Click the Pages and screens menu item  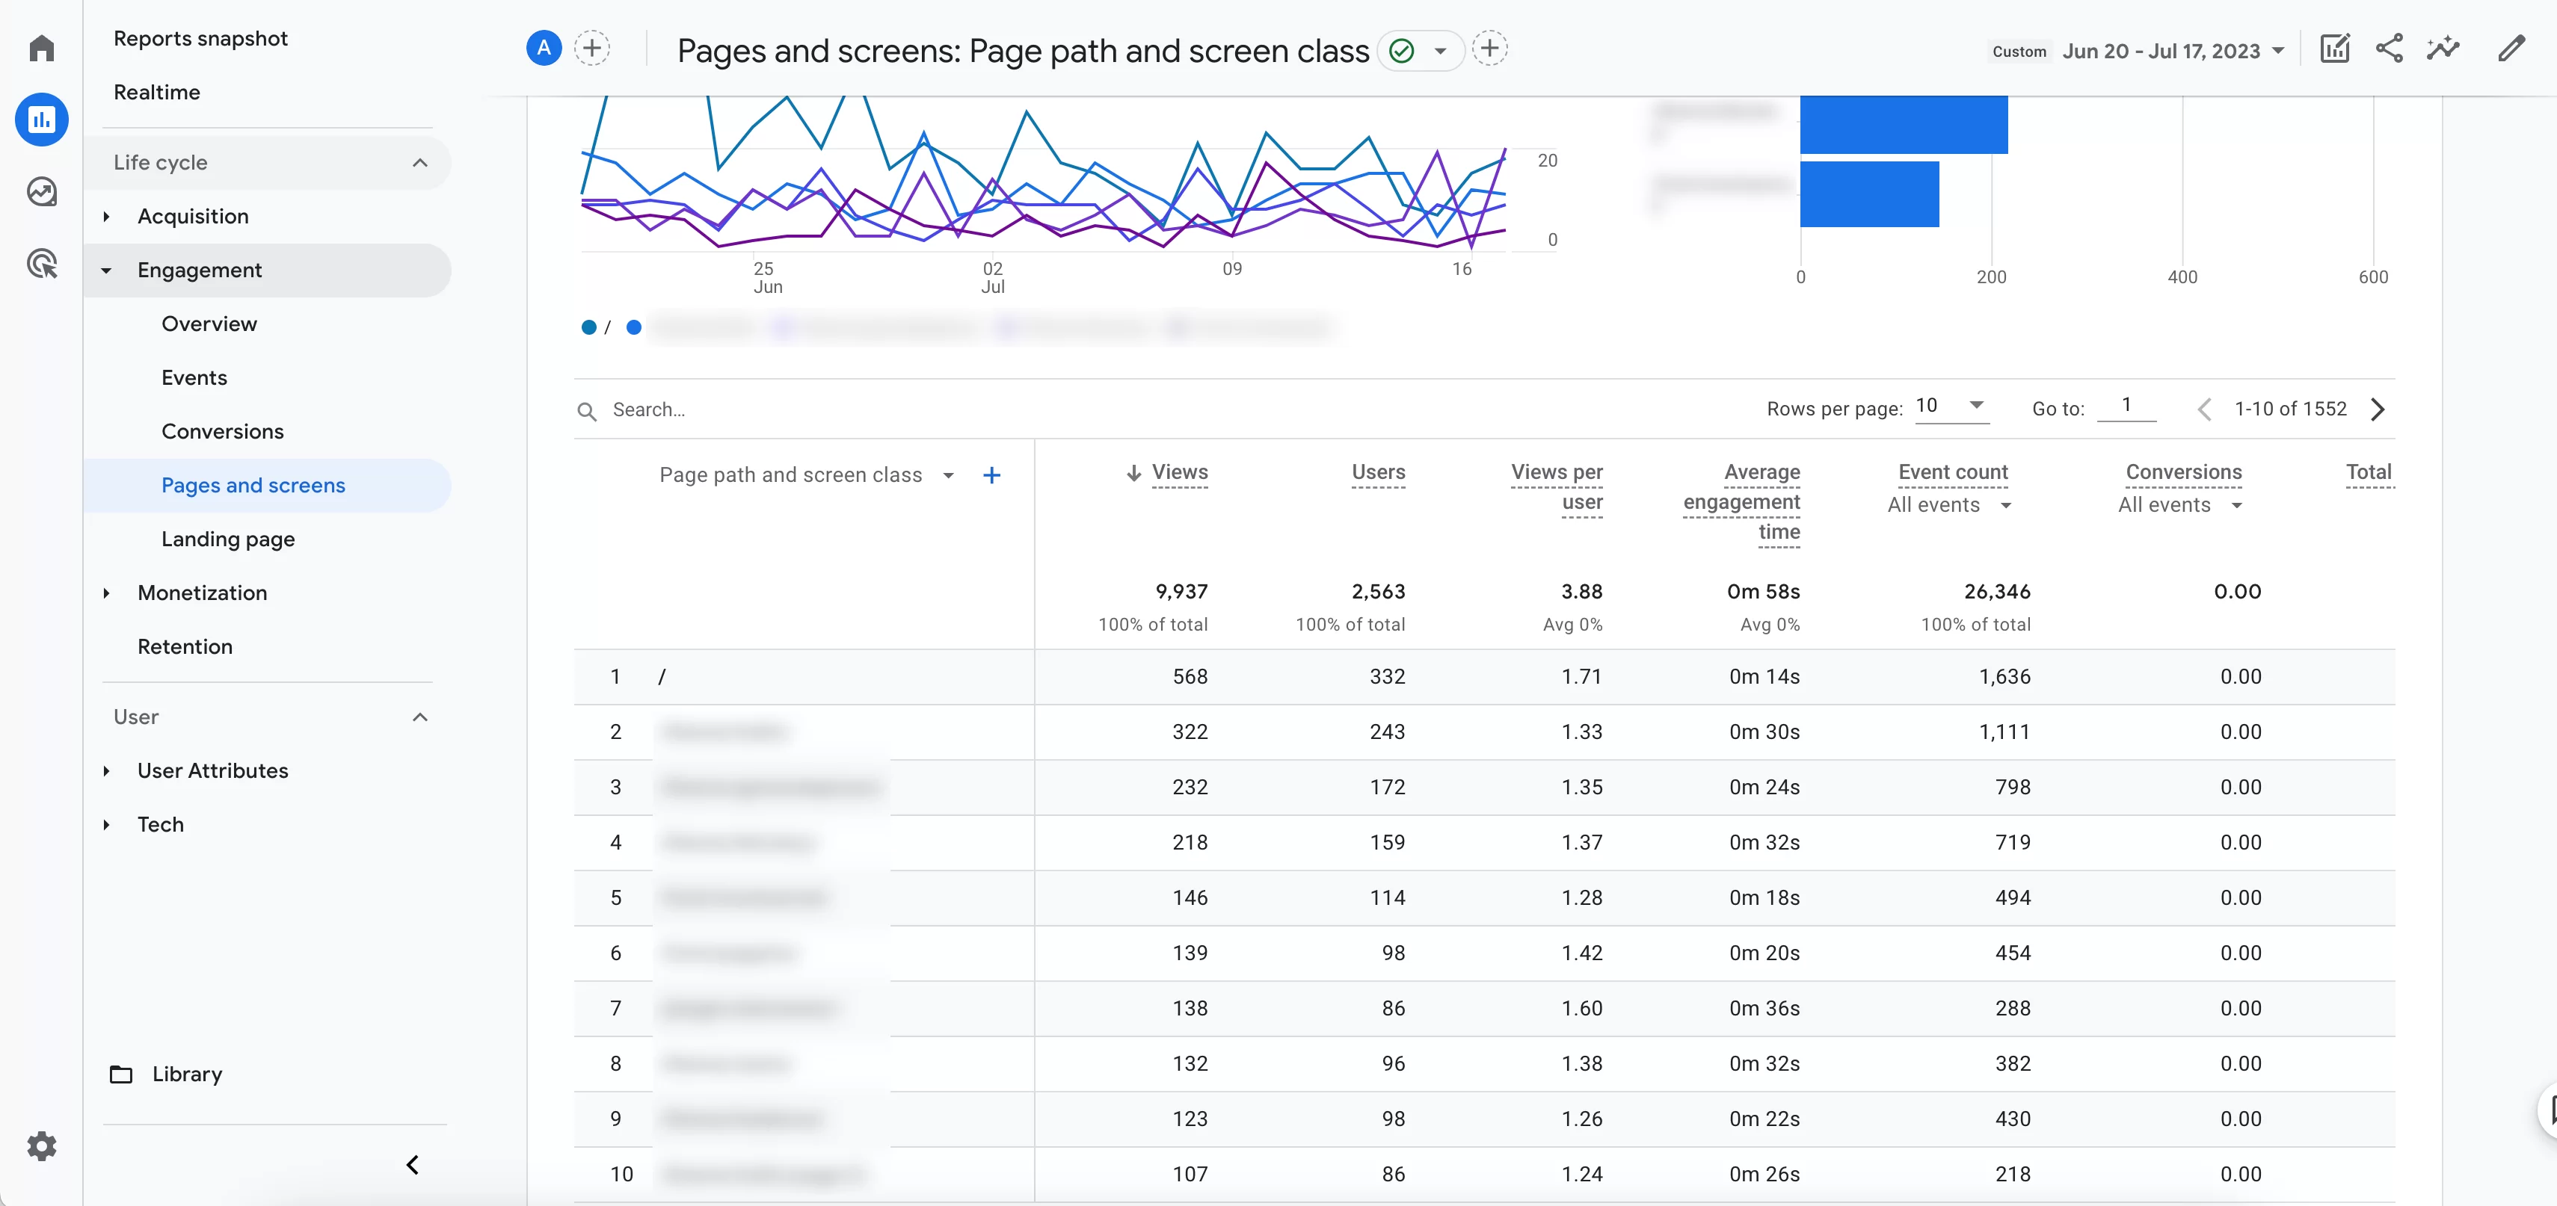point(253,484)
